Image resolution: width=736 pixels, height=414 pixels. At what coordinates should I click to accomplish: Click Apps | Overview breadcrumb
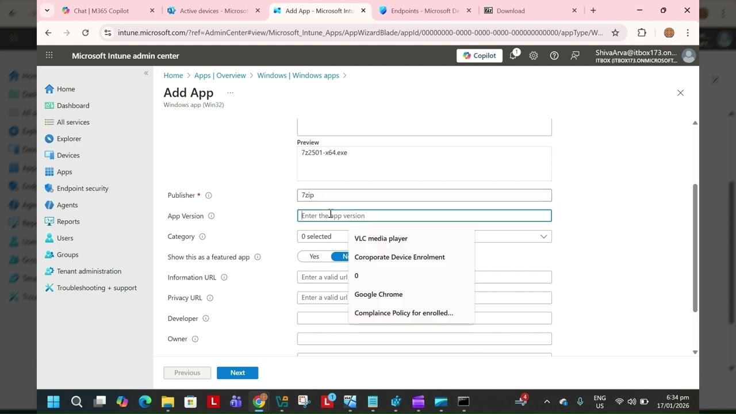[220, 75]
